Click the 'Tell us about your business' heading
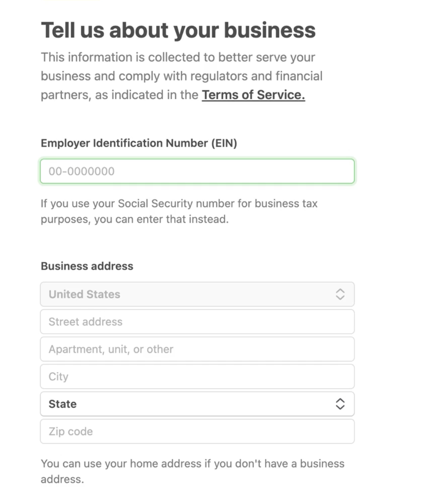Viewport: 437px width, 503px height. click(x=178, y=31)
